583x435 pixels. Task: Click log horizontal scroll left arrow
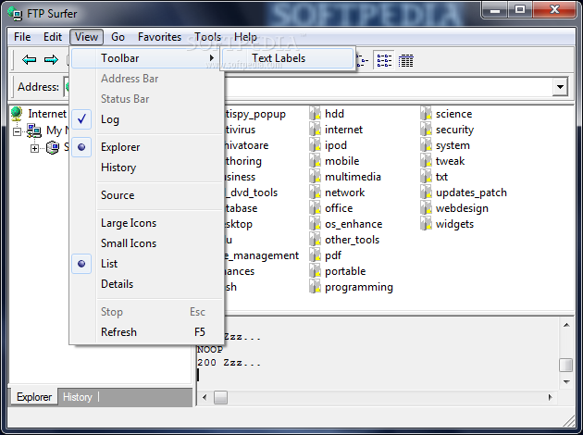[x=205, y=397]
